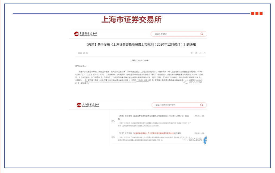
Task: Click the Shanghai Stock Exchange logo in lower header
Action: [88, 105]
